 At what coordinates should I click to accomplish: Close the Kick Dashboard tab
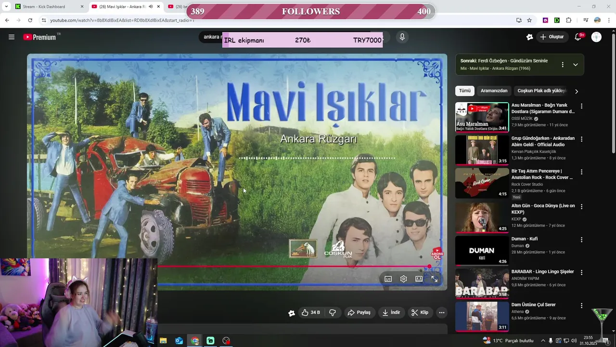82,7
